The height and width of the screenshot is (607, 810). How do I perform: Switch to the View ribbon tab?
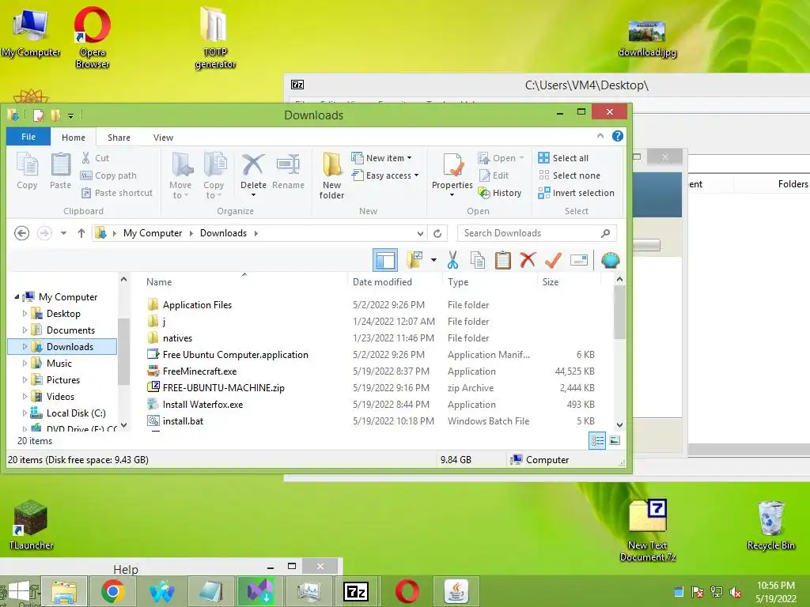(163, 138)
